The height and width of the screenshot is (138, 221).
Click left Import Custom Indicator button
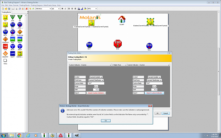point(96,93)
